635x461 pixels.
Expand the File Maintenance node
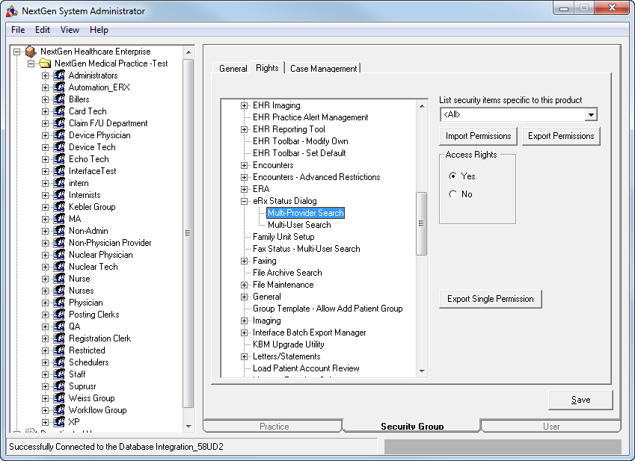244,285
